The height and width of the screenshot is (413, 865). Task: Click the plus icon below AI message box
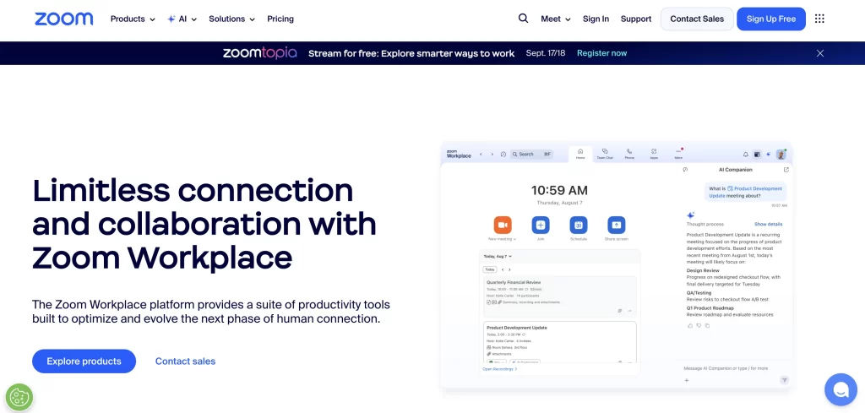point(687,380)
